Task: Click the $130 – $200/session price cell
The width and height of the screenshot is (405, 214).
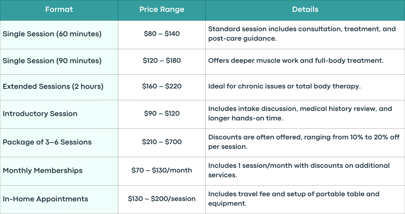Action: [162, 199]
